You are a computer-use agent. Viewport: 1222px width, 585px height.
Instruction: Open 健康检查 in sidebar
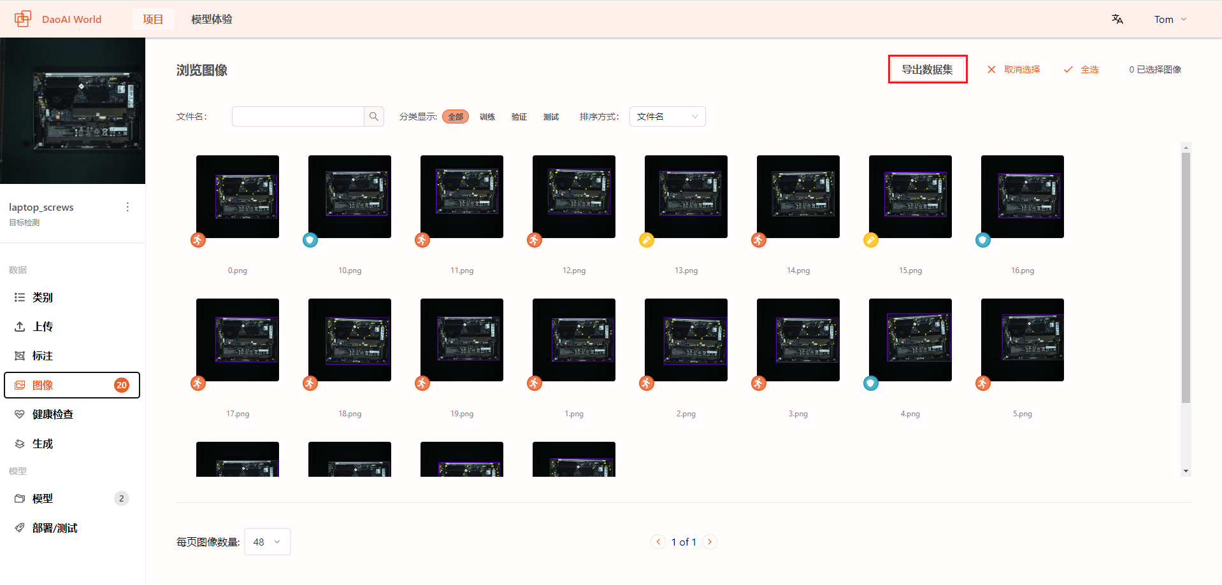click(72, 414)
